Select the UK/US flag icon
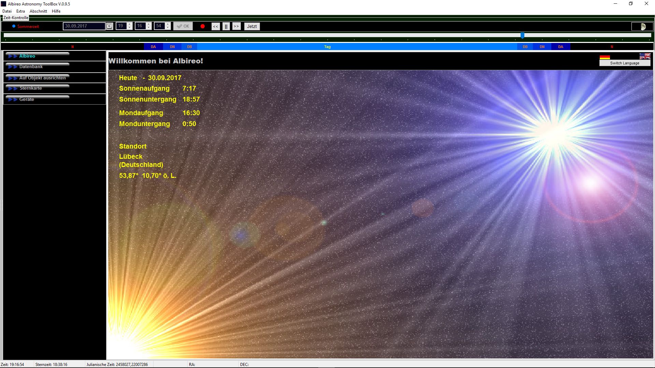This screenshot has height=368, width=655. [645, 56]
